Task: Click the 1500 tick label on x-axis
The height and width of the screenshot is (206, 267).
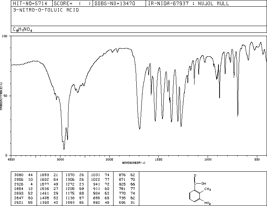Action: tap(159, 159)
